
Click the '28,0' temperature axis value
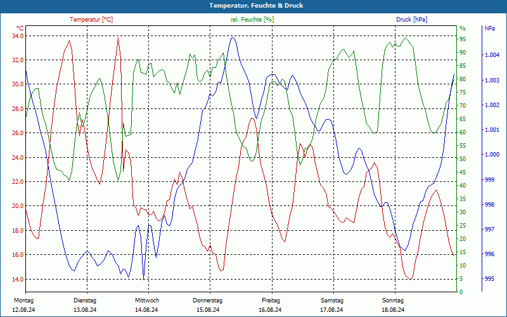tap(18, 108)
